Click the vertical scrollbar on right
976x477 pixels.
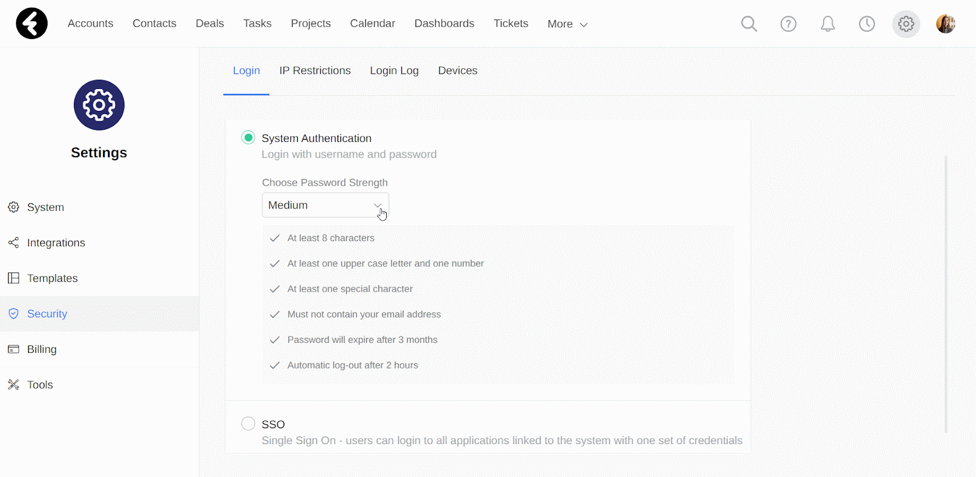[x=946, y=294]
